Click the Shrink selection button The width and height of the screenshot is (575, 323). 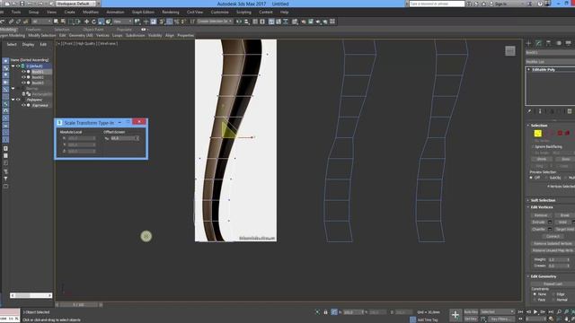[x=542, y=159]
